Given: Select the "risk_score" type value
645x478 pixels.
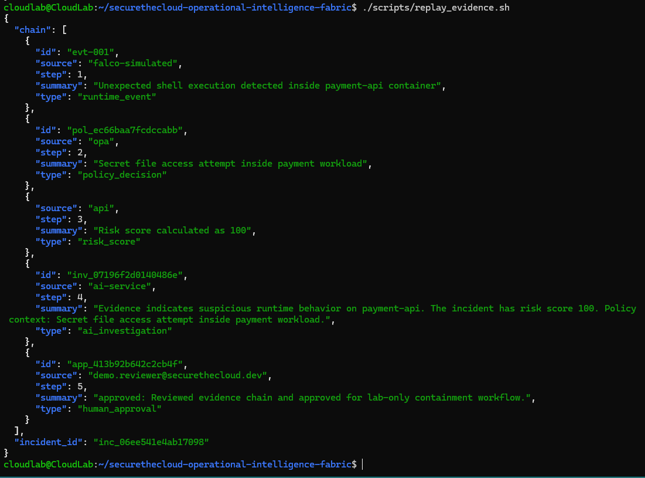Looking at the screenshot, I should point(109,241).
